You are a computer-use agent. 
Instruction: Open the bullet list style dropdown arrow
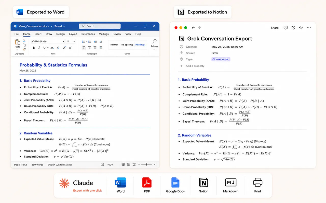click(87, 41)
